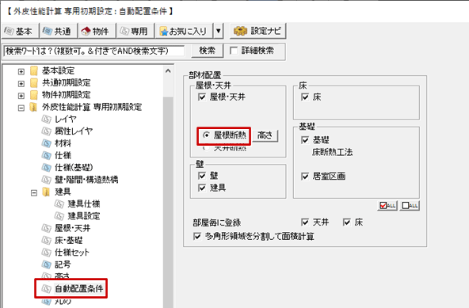469x308 pixels.
Task: Select 自動配置条件 in the tree
Action: click(79, 289)
